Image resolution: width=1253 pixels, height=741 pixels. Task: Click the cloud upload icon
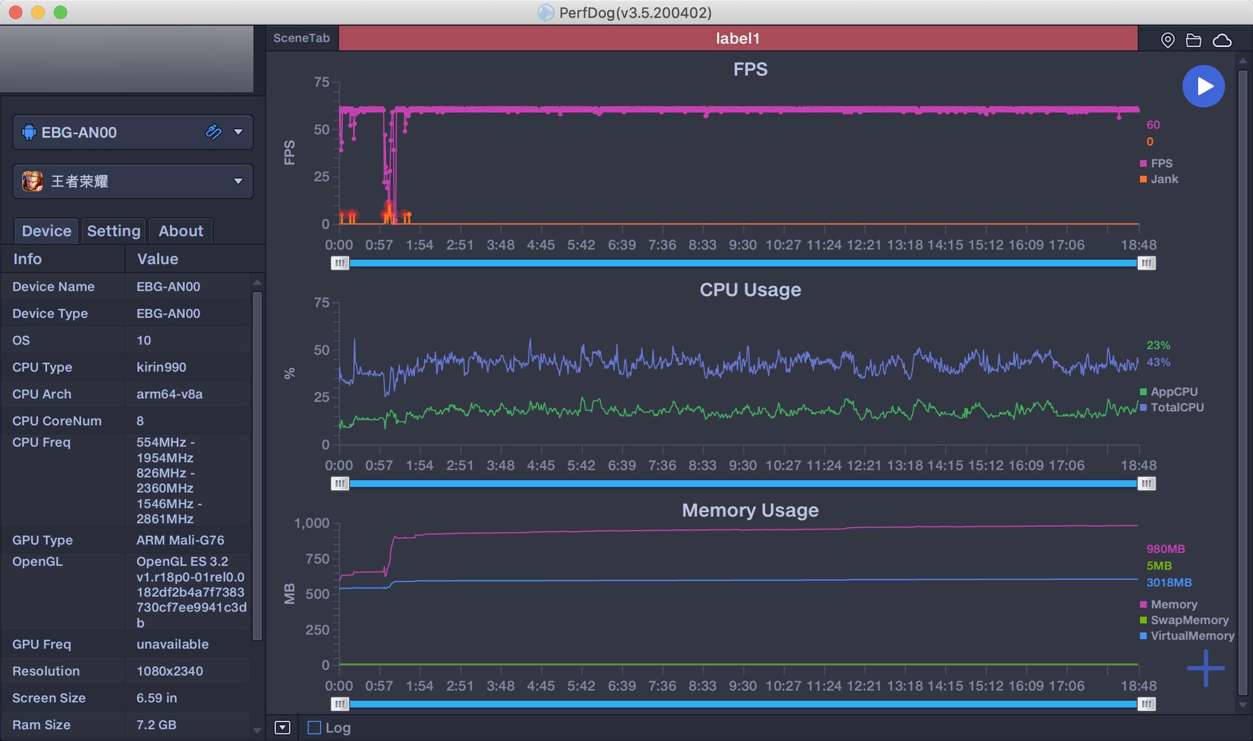click(1222, 40)
